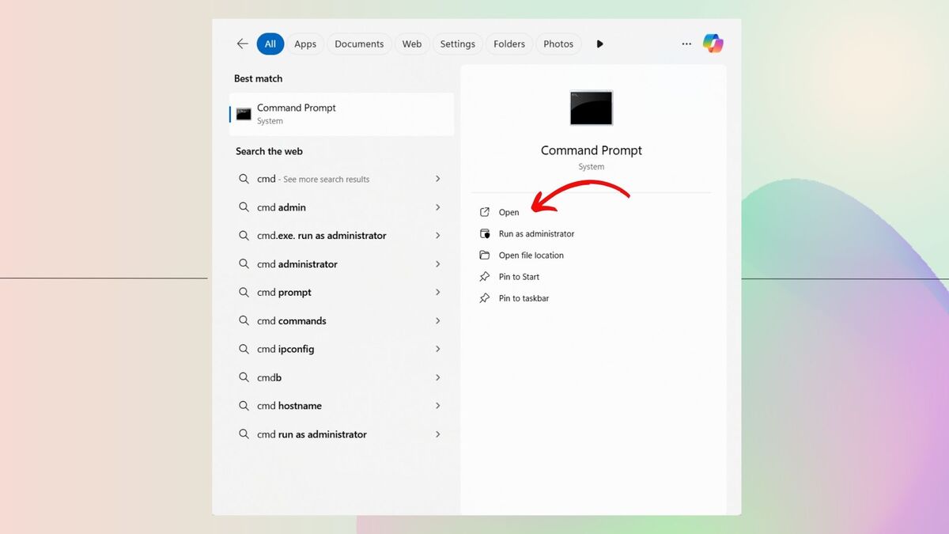Go back using the left arrow icon
The height and width of the screenshot is (534, 949).
243,44
